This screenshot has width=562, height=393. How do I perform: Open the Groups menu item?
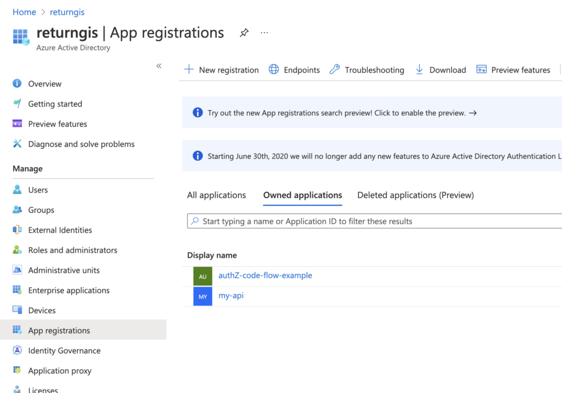tap(41, 210)
